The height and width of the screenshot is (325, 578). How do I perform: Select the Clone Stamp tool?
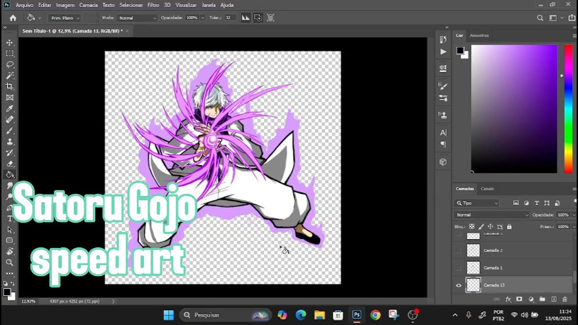point(9,142)
